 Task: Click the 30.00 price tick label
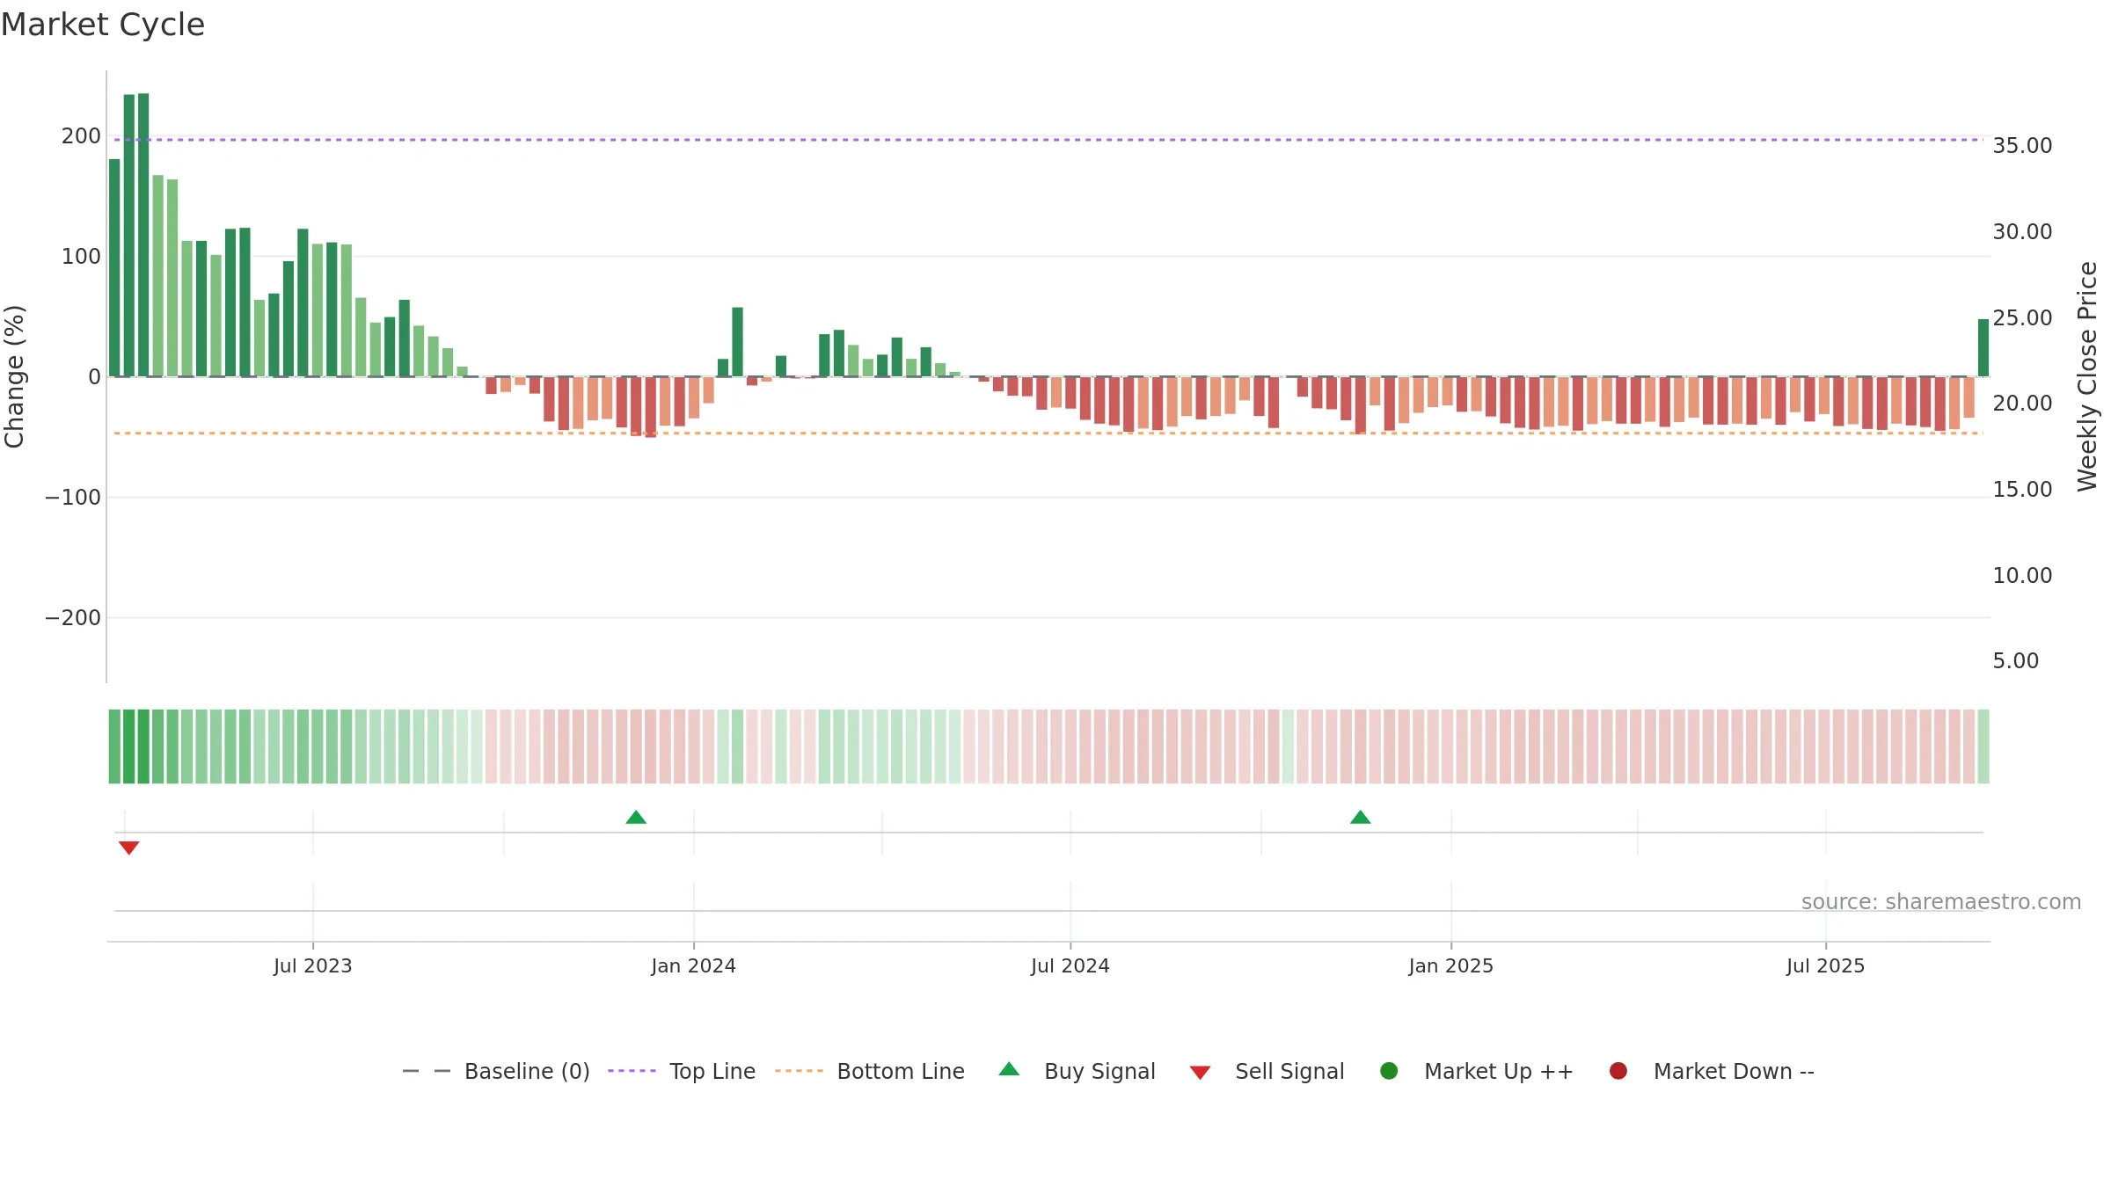click(x=2022, y=232)
